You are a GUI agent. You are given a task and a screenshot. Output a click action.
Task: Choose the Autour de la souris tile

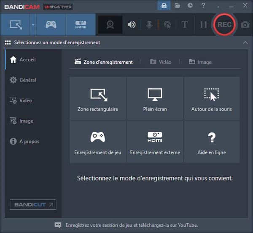point(212,98)
